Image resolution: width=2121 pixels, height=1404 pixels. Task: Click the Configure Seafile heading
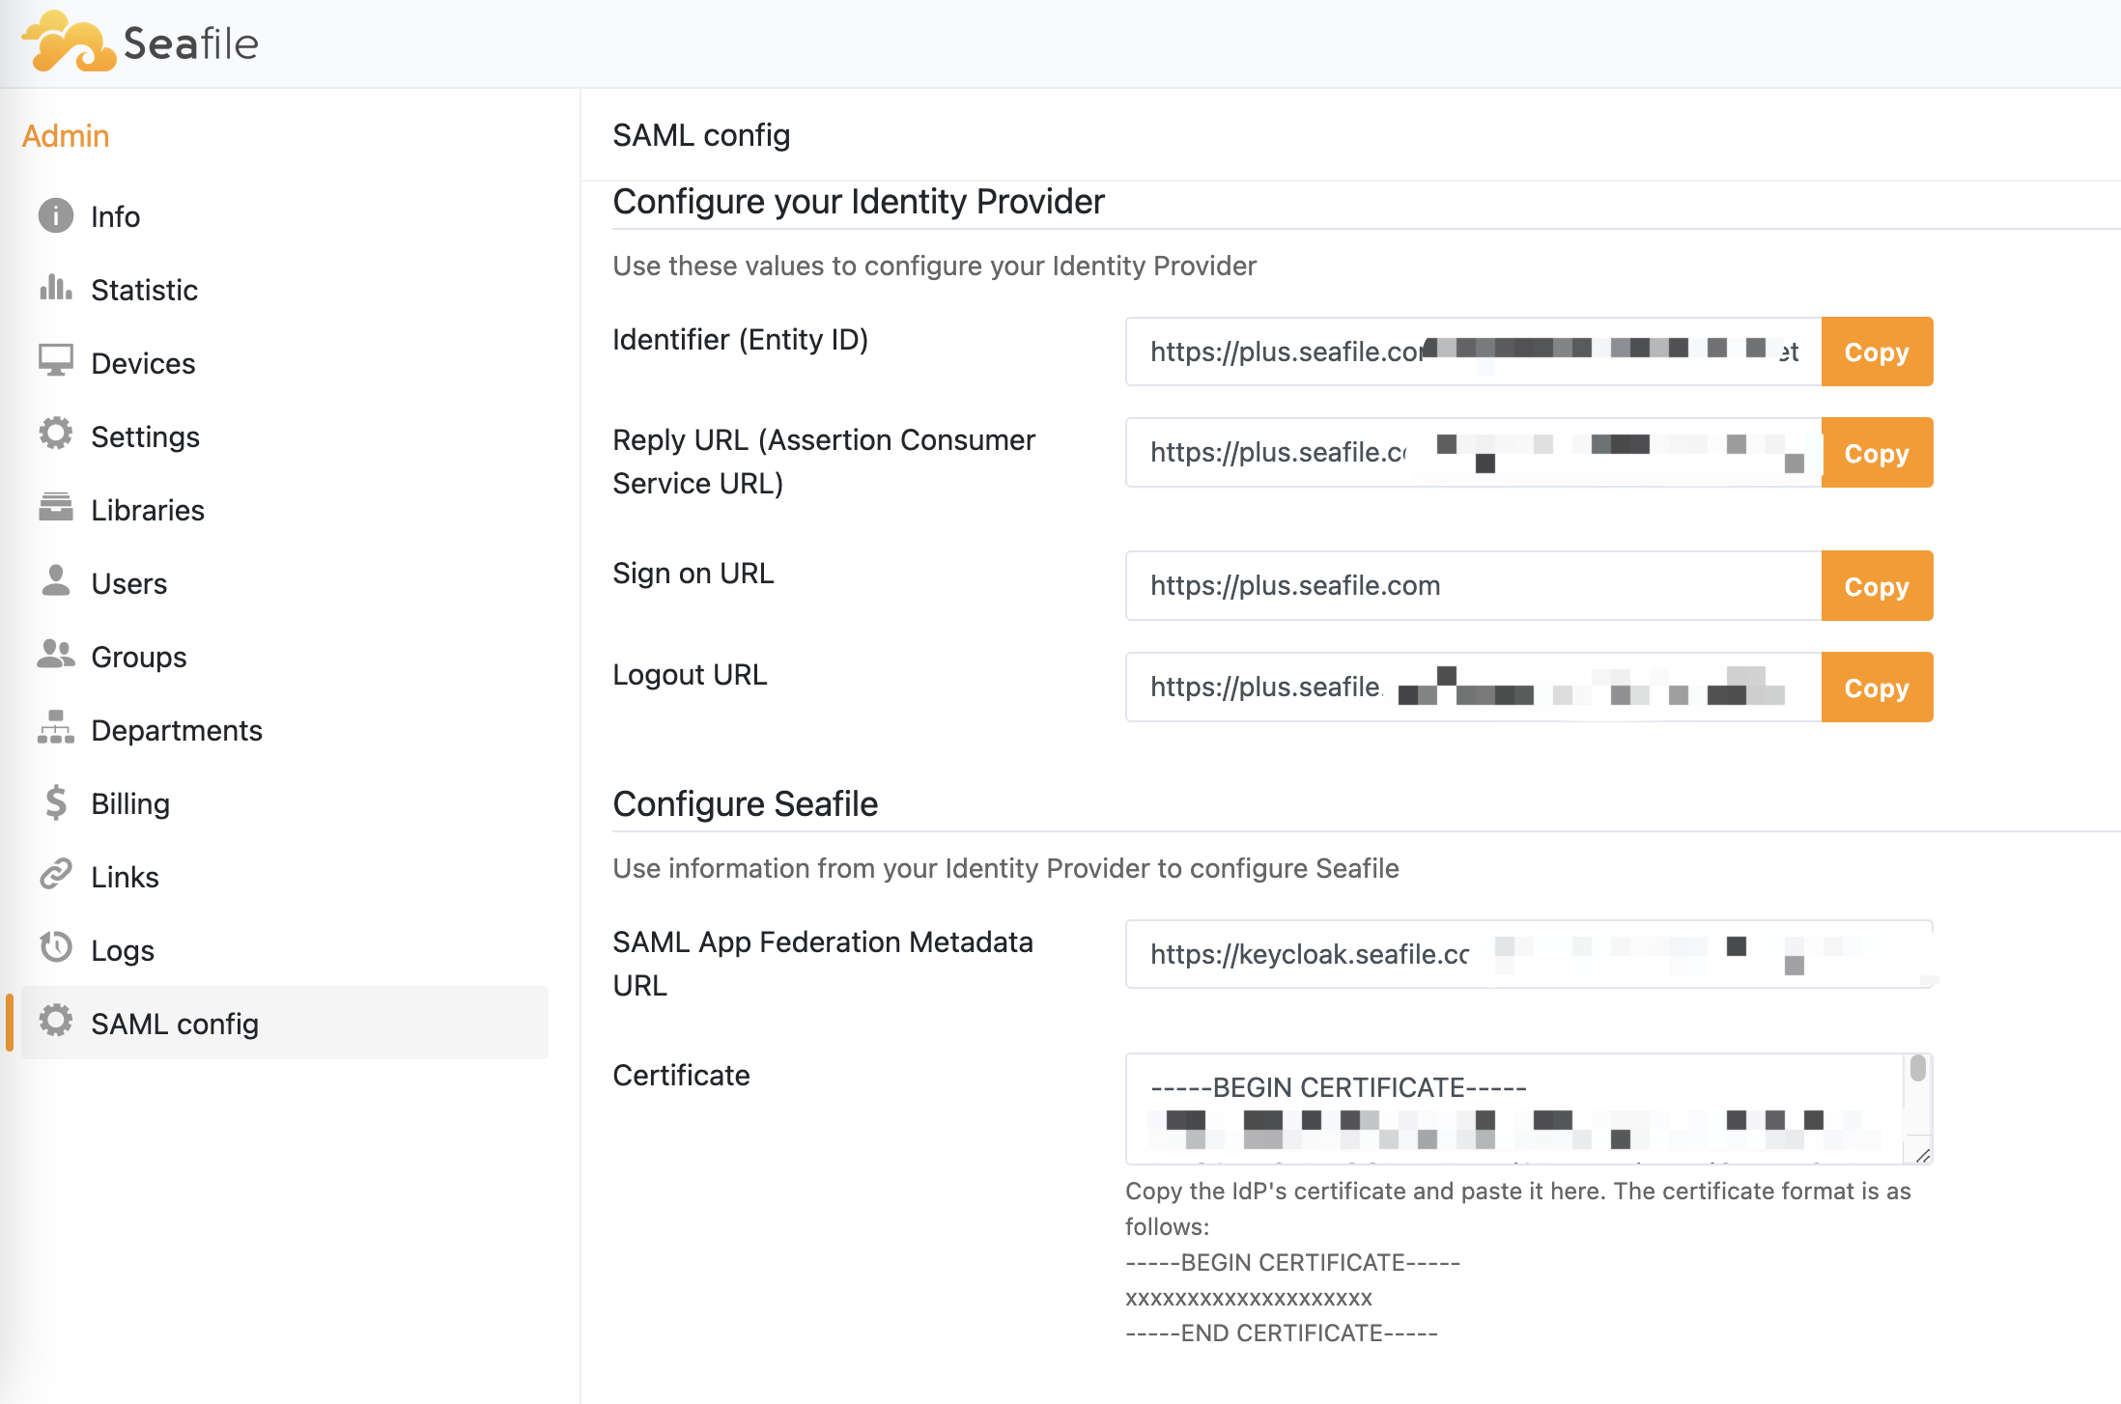[746, 803]
